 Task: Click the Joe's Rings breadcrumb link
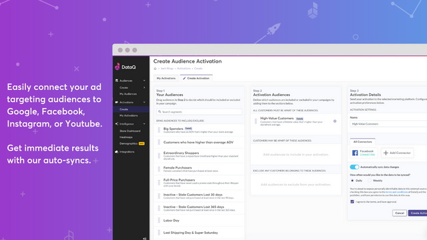click(167, 69)
